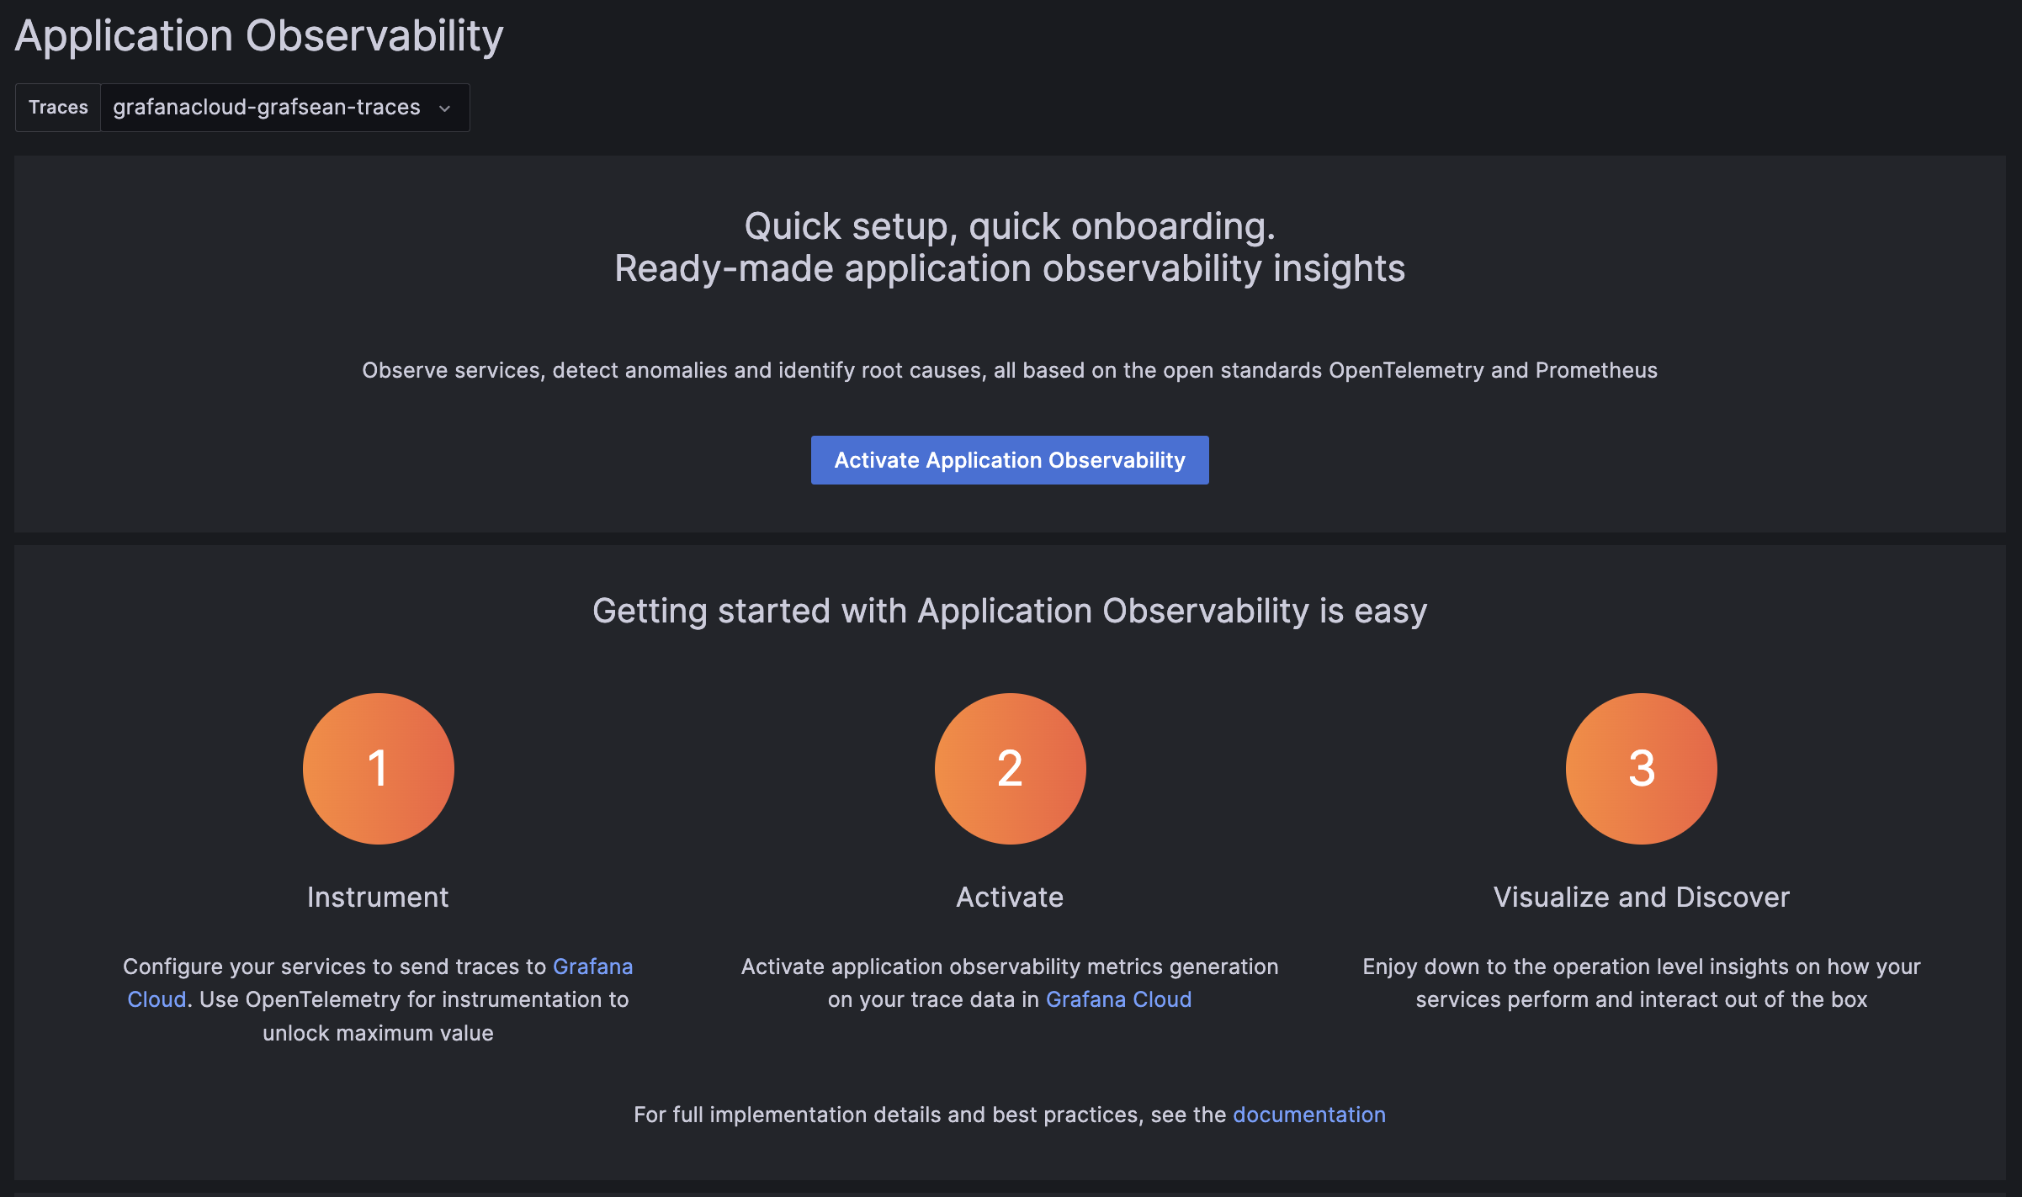This screenshot has height=1197, width=2022.
Task: Click the OpenTelemetry description text
Action: click(x=378, y=999)
